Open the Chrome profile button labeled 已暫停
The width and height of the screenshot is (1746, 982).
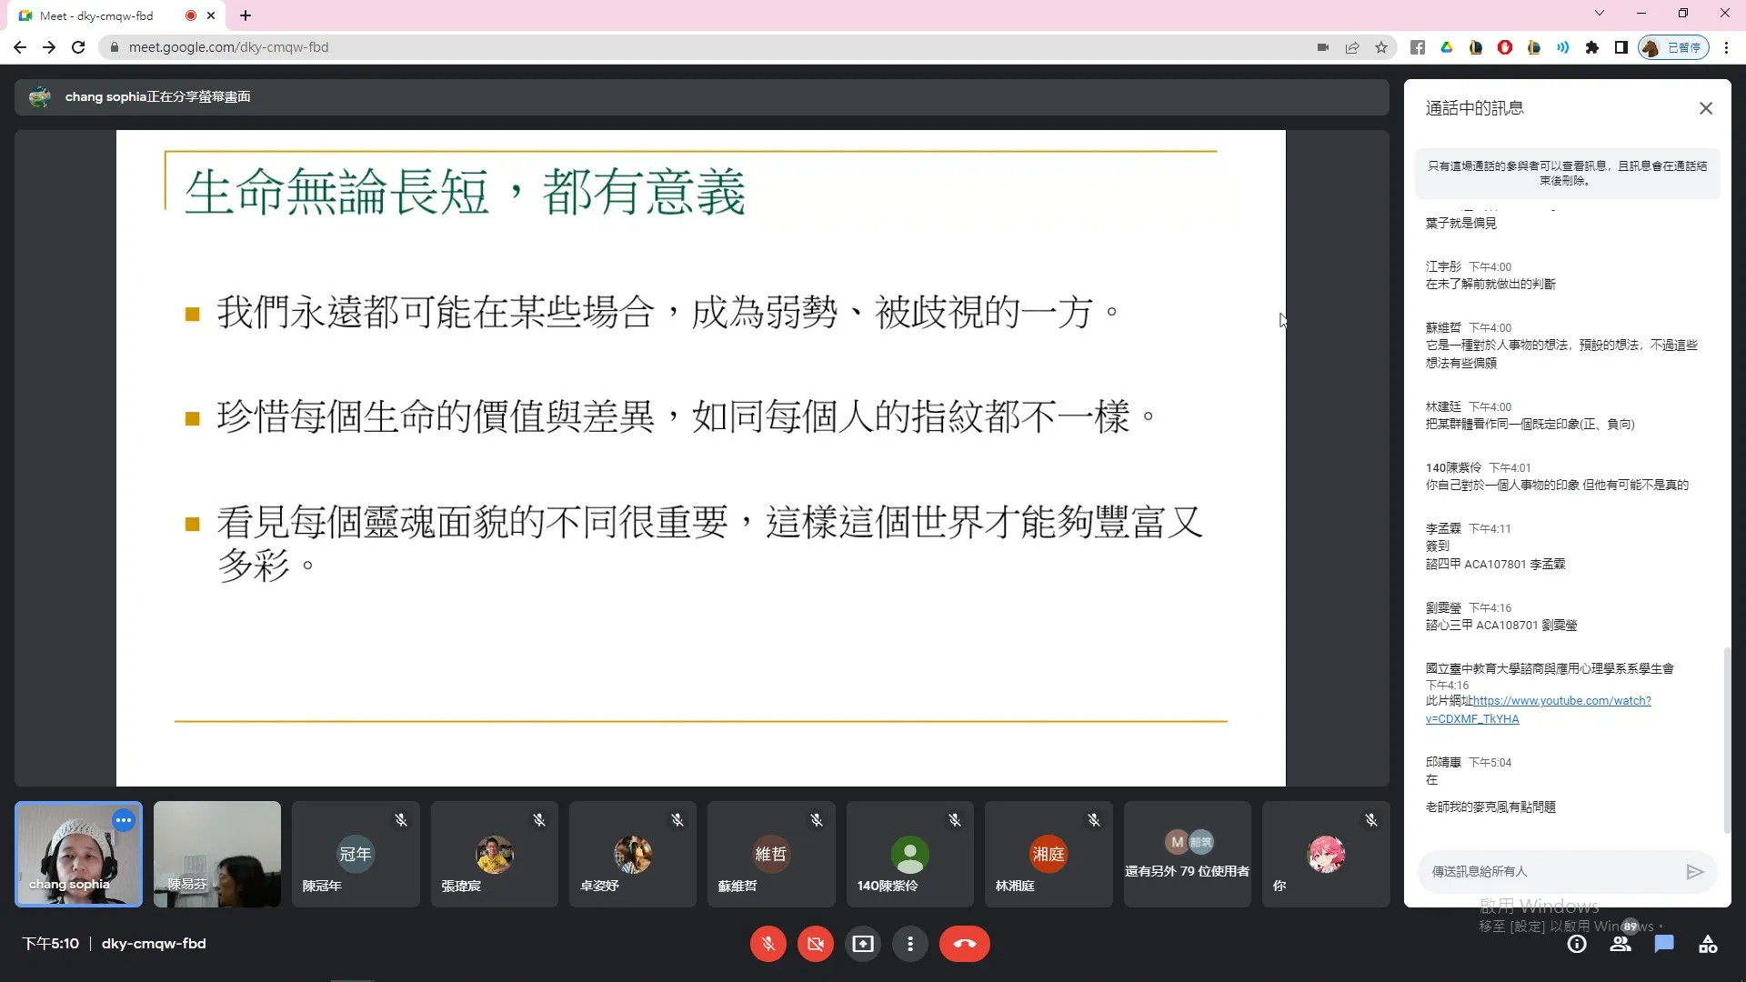click(1673, 47)
